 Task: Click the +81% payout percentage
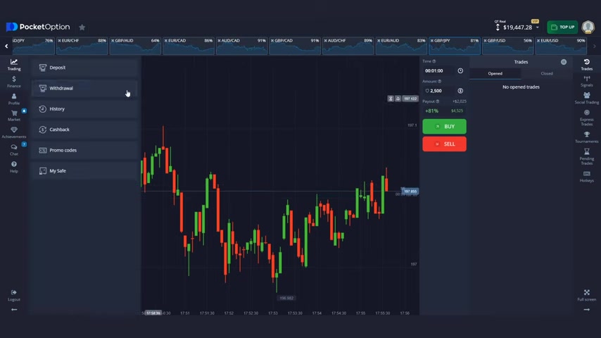tap(431, 111)
